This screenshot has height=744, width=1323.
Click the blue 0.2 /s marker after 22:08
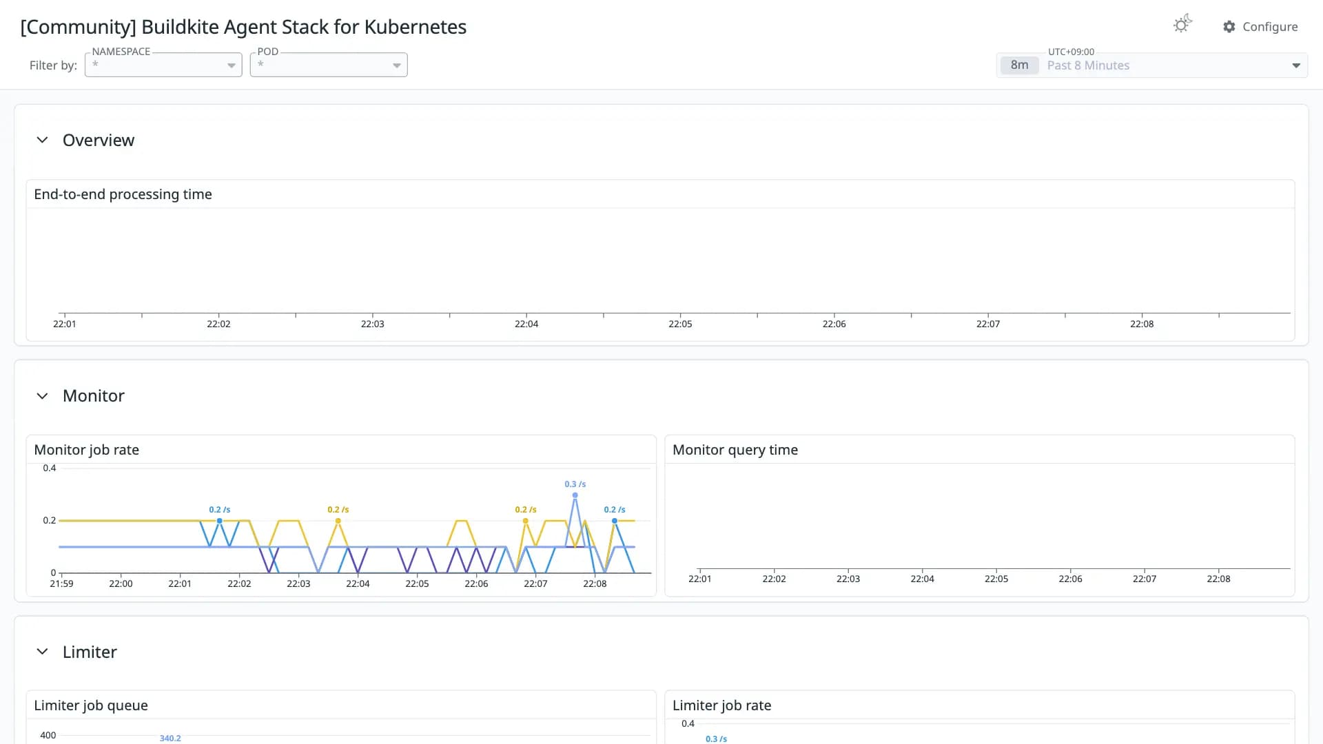coord(615,521)
